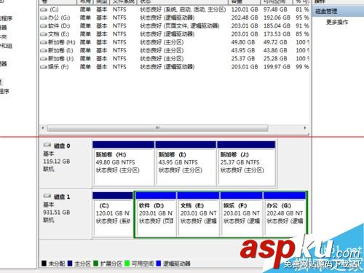Select the 办公 (G:) partition block on disk 1

(285, 214)
